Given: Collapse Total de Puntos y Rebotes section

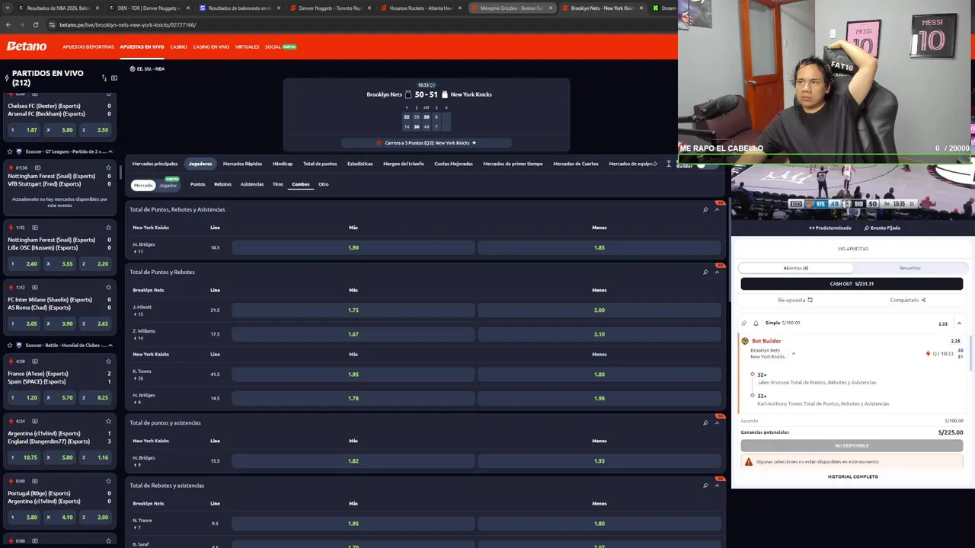Looking at the screenshot, I should click(717, 272).
